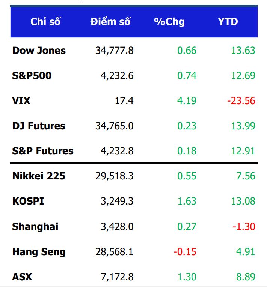Click the red VIX YTD value -23.56
This screenshot has height=287, width=267.
coord(241,101)
